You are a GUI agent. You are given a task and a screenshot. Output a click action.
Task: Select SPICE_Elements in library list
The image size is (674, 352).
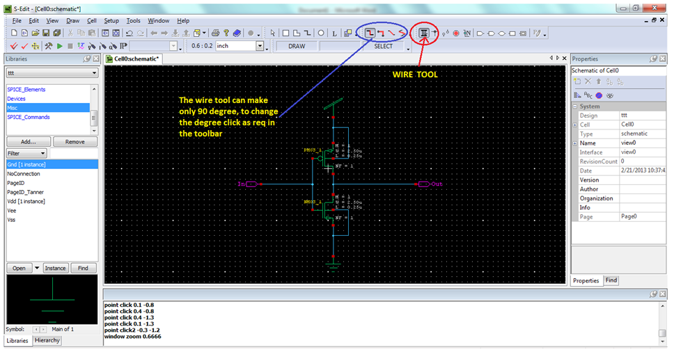pyautogui.click(x=26, y=89)
